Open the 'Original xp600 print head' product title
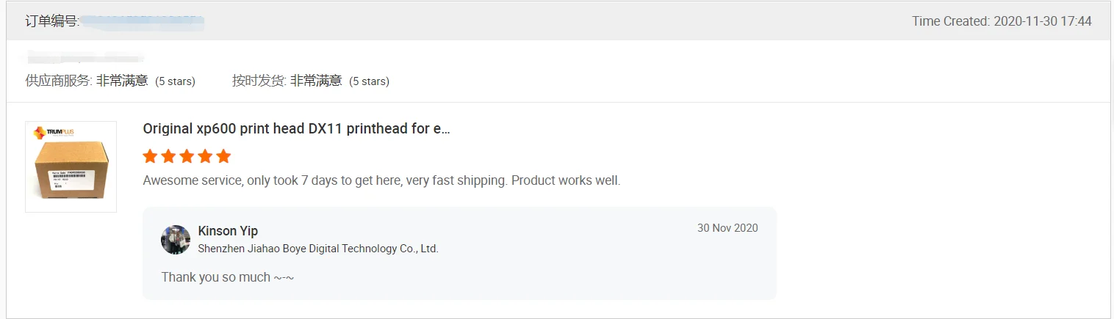 [x=296, y=128]
